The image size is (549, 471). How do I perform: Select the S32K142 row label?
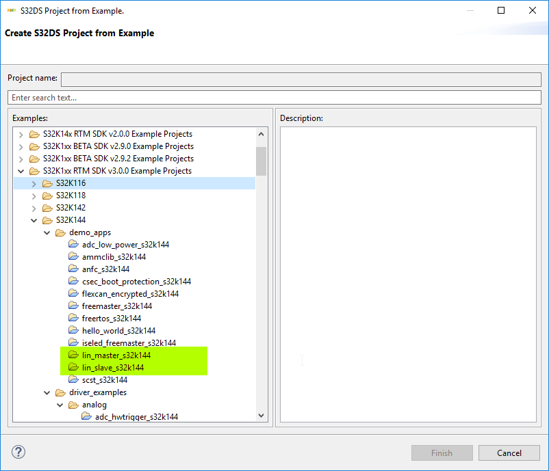pyautogui.click(x=71, y=208)
